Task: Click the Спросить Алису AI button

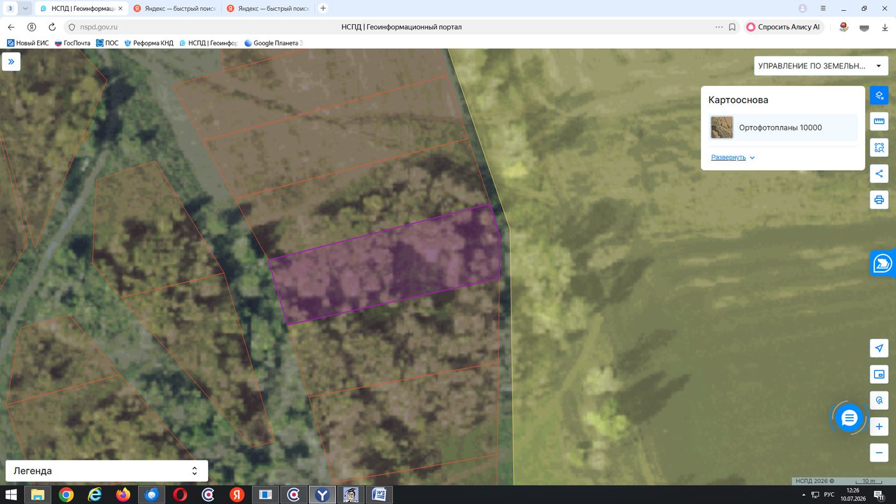Action: pyautogui.click(x=783, y=27)
